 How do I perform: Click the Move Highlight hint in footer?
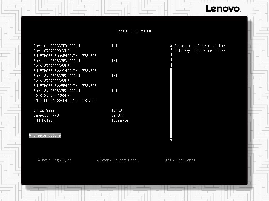coord(54,160)
